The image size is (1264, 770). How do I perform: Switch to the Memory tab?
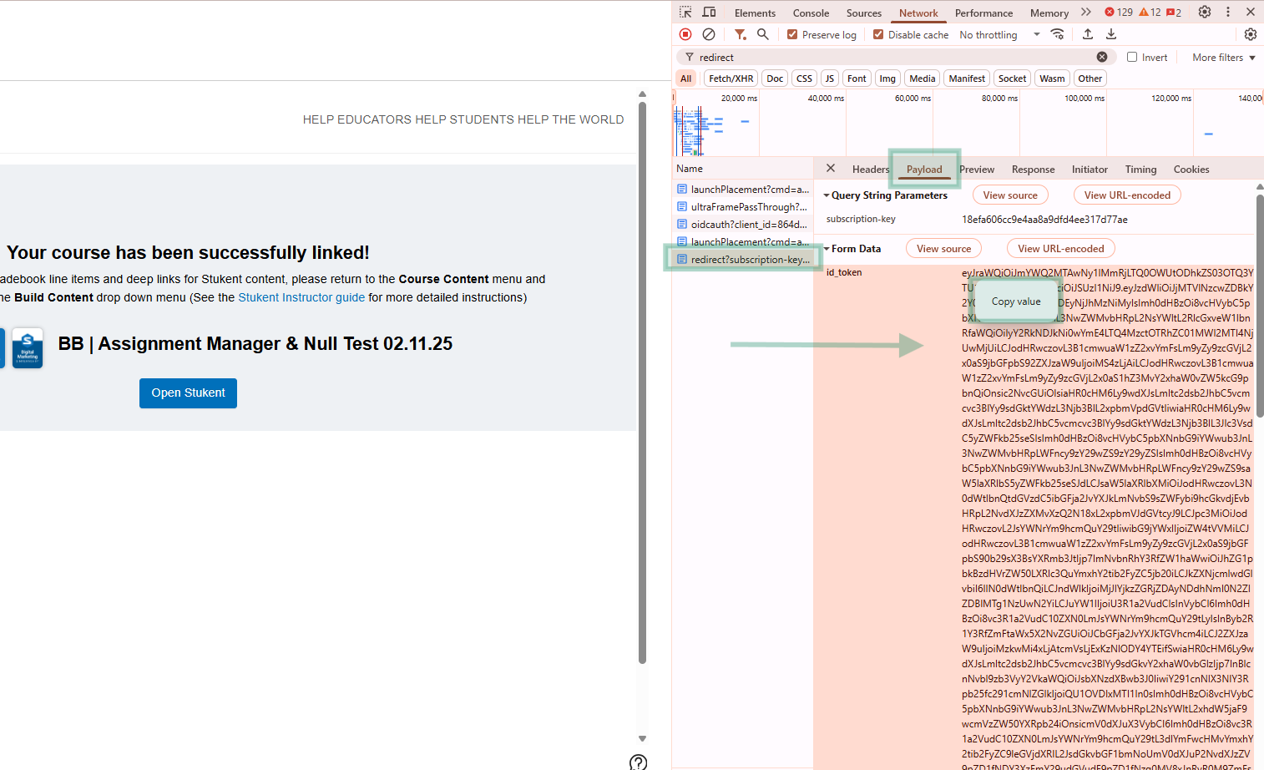1049,13
